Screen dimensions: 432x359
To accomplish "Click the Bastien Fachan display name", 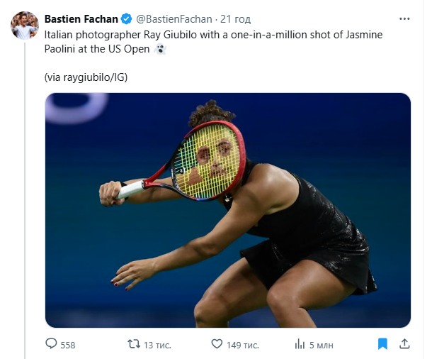I will tap(81, 19).
